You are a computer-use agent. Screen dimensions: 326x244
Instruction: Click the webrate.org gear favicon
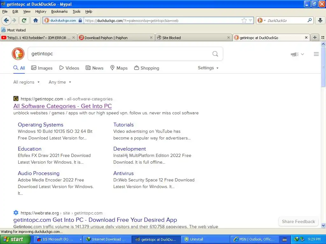point(16,213)
